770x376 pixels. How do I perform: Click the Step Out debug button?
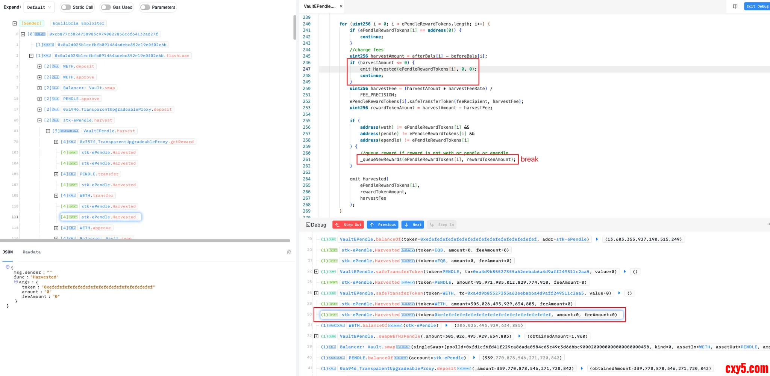[348, 225]
